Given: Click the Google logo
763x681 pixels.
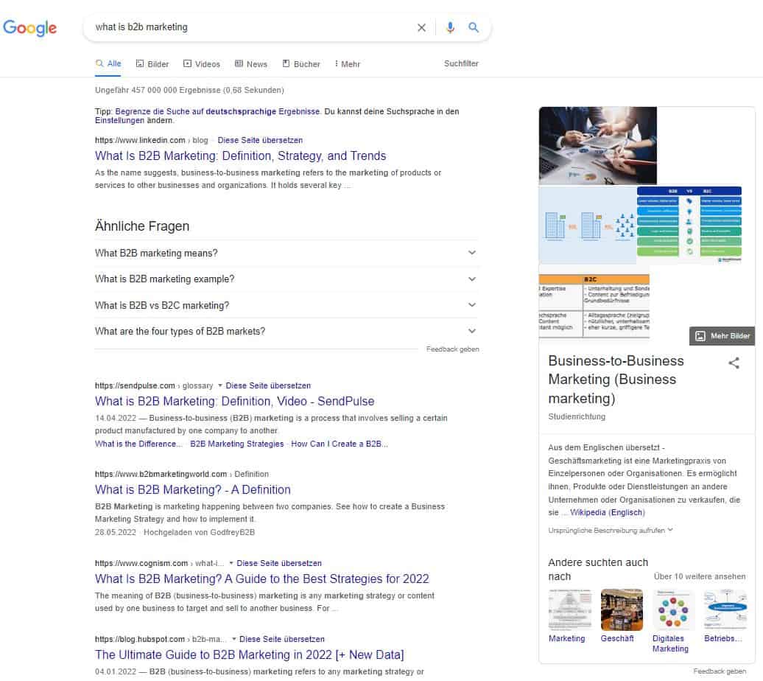Looking at the screenshot, I should [x=29, y=28].
